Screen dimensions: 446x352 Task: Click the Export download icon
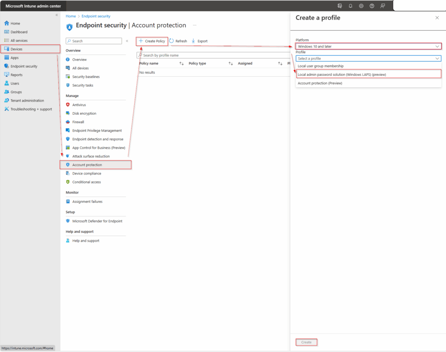point(193,41)
